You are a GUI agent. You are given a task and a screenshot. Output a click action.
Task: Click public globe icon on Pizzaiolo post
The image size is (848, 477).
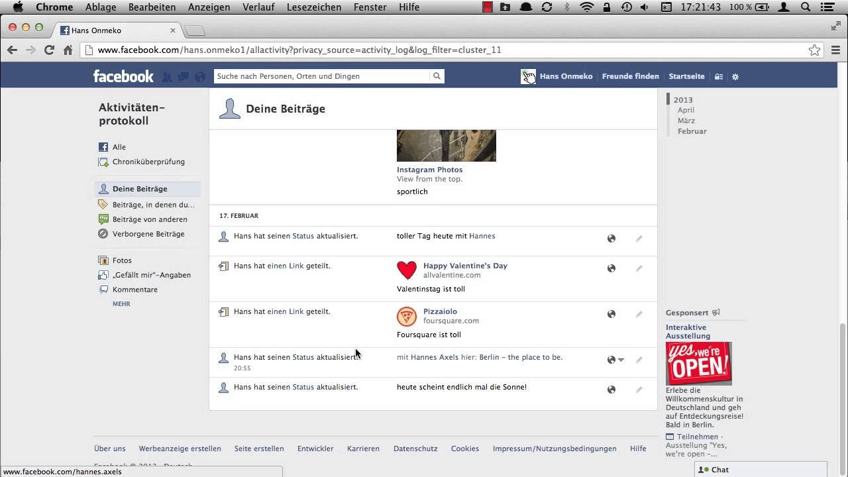pos(611,314)
